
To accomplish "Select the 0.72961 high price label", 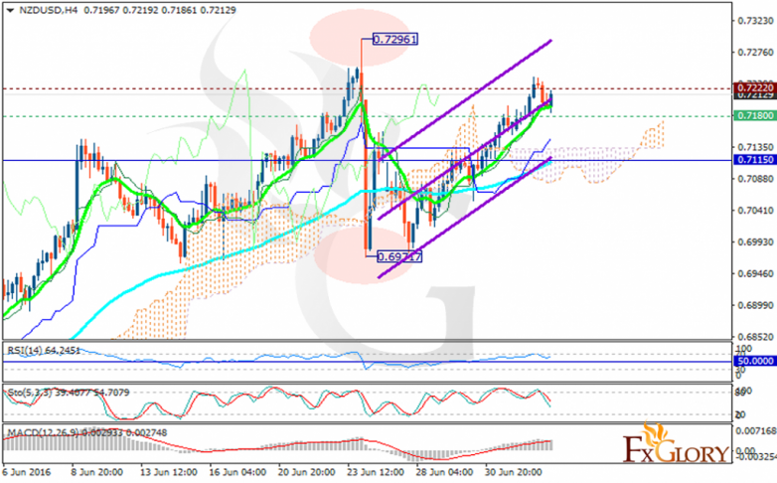I will click(394, 39).
